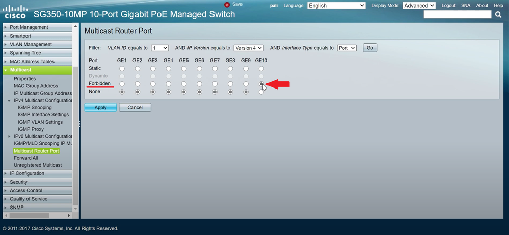Click the search magnifier icon
This screenshot has width=509, height=235.
[x=498, y=15]
